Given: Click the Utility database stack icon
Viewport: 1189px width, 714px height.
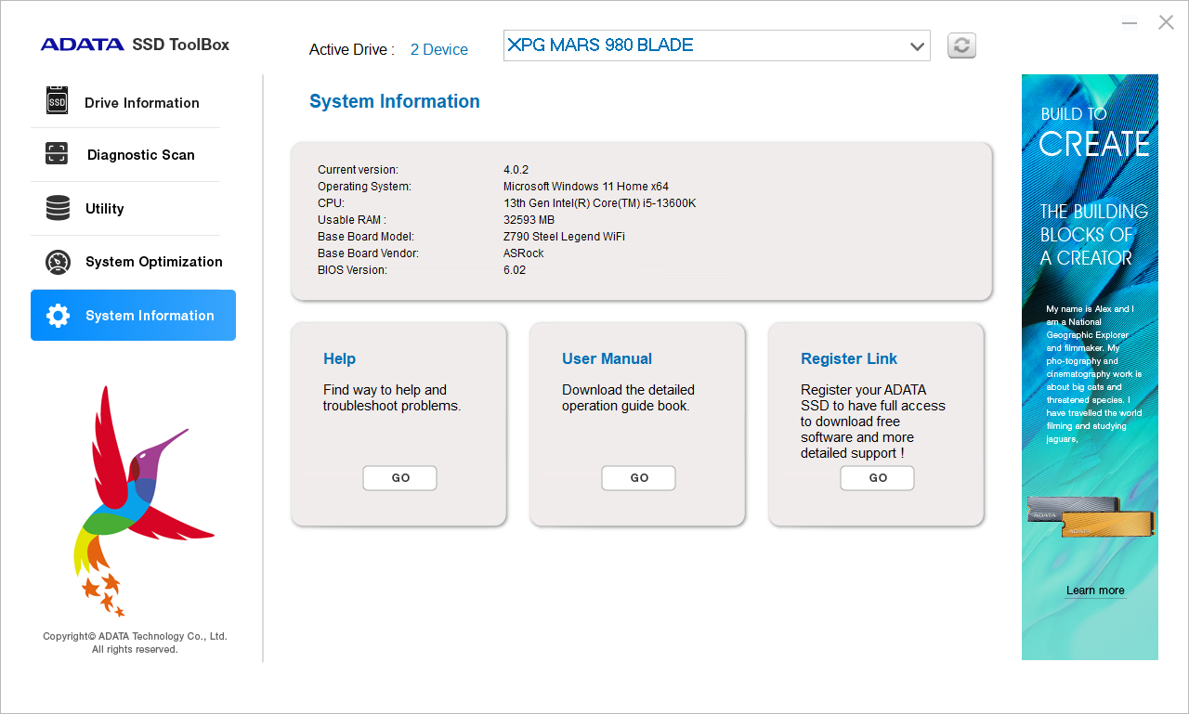Looking at the screenshot, I should click(x=58, y=208).
